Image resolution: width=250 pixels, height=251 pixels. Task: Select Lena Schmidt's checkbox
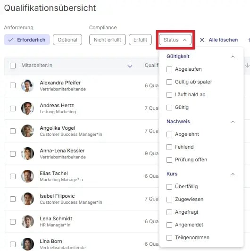pyautogui.click(x=13, y=222)
